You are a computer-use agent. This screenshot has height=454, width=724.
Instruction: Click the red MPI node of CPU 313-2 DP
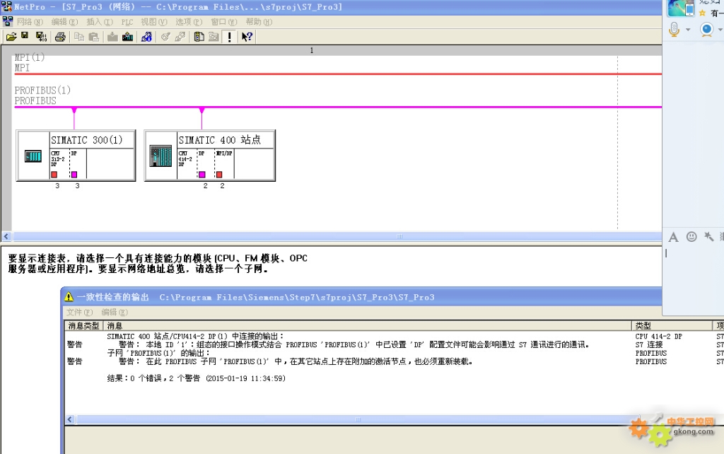[x=54, y=175]
